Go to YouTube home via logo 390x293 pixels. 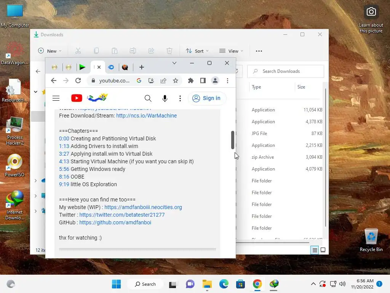click(77, 98)
